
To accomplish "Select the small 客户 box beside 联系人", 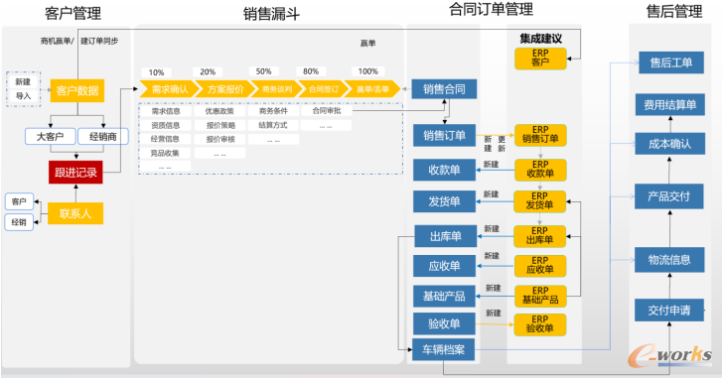I will [x=19, y=201].
